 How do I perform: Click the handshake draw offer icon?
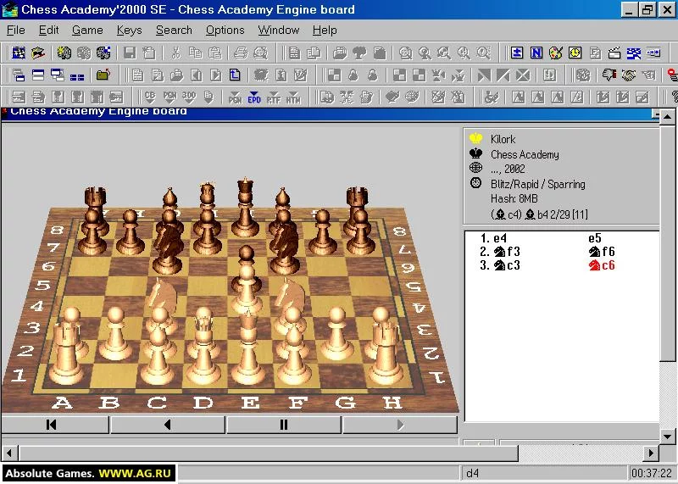point(629,75)
